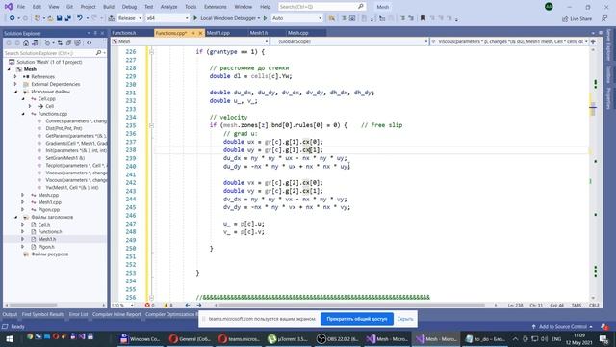Open the File menu
This screenshot has width=616, height=347.
click(x=21, y=7)
